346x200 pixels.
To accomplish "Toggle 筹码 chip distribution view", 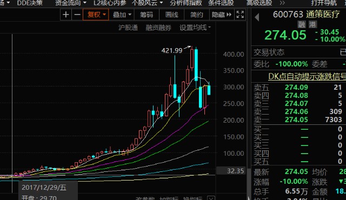I will pos(147,15).
